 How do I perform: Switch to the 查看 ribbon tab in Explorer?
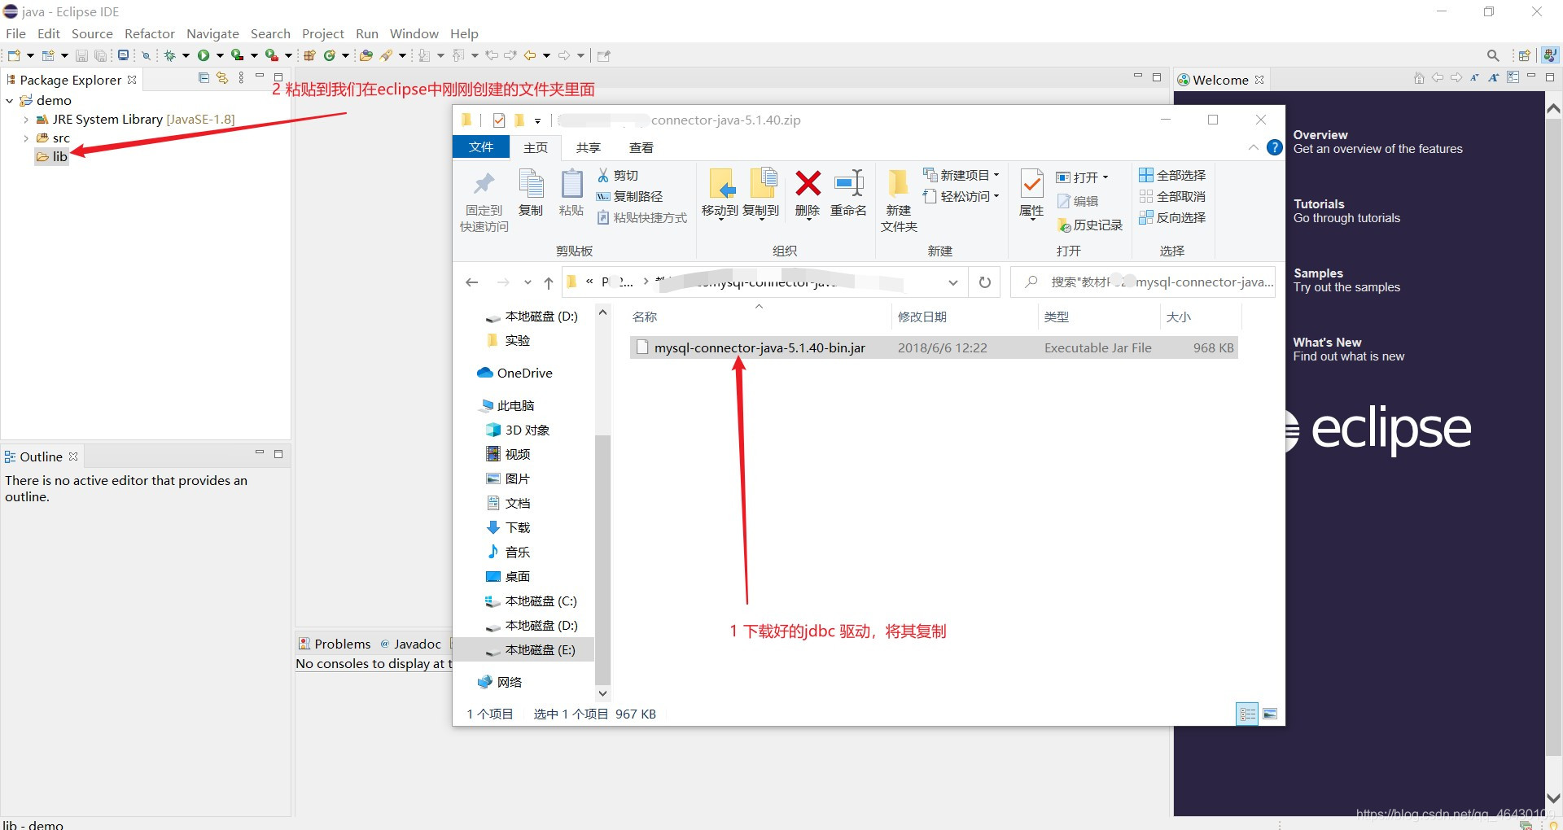641,147
